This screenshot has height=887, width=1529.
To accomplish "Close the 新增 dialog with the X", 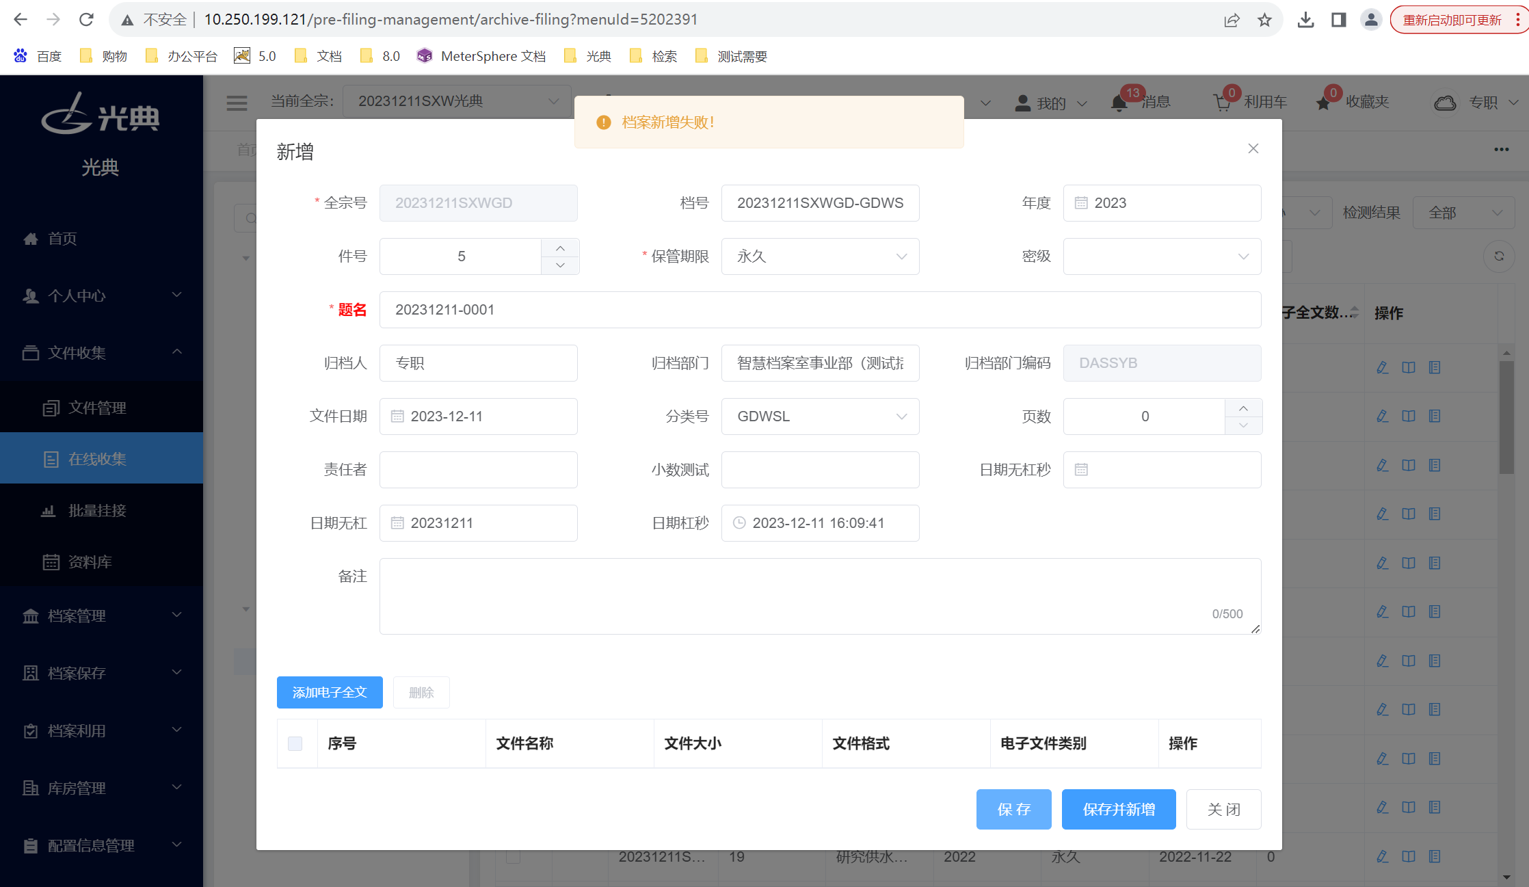I will (x=1253, y=148).
